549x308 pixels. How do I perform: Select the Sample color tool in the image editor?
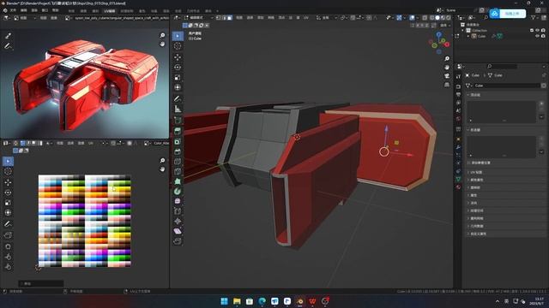(8, 36)
